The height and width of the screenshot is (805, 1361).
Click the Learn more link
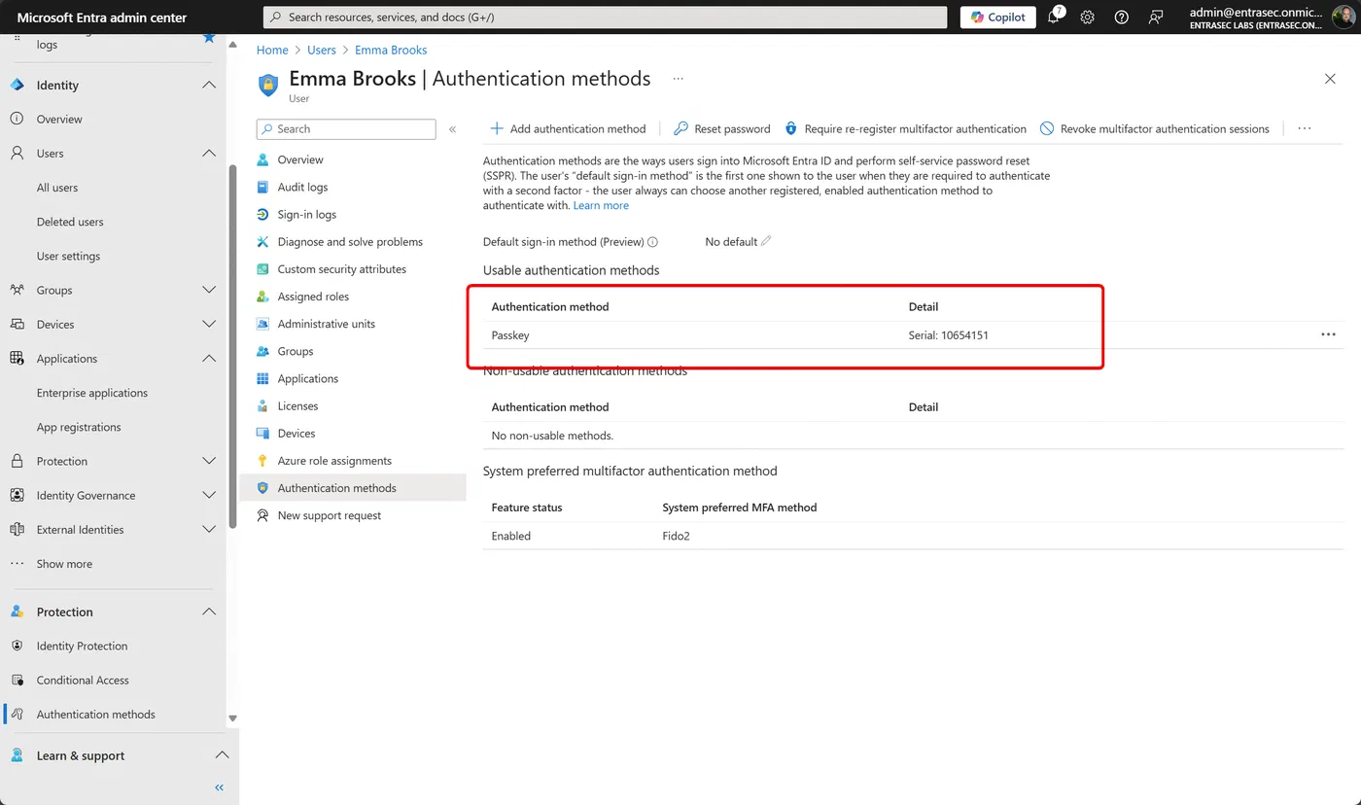coord(601,205)
